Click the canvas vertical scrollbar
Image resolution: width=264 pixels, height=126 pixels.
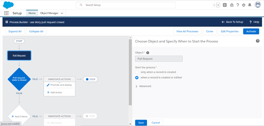click(130, 72)
